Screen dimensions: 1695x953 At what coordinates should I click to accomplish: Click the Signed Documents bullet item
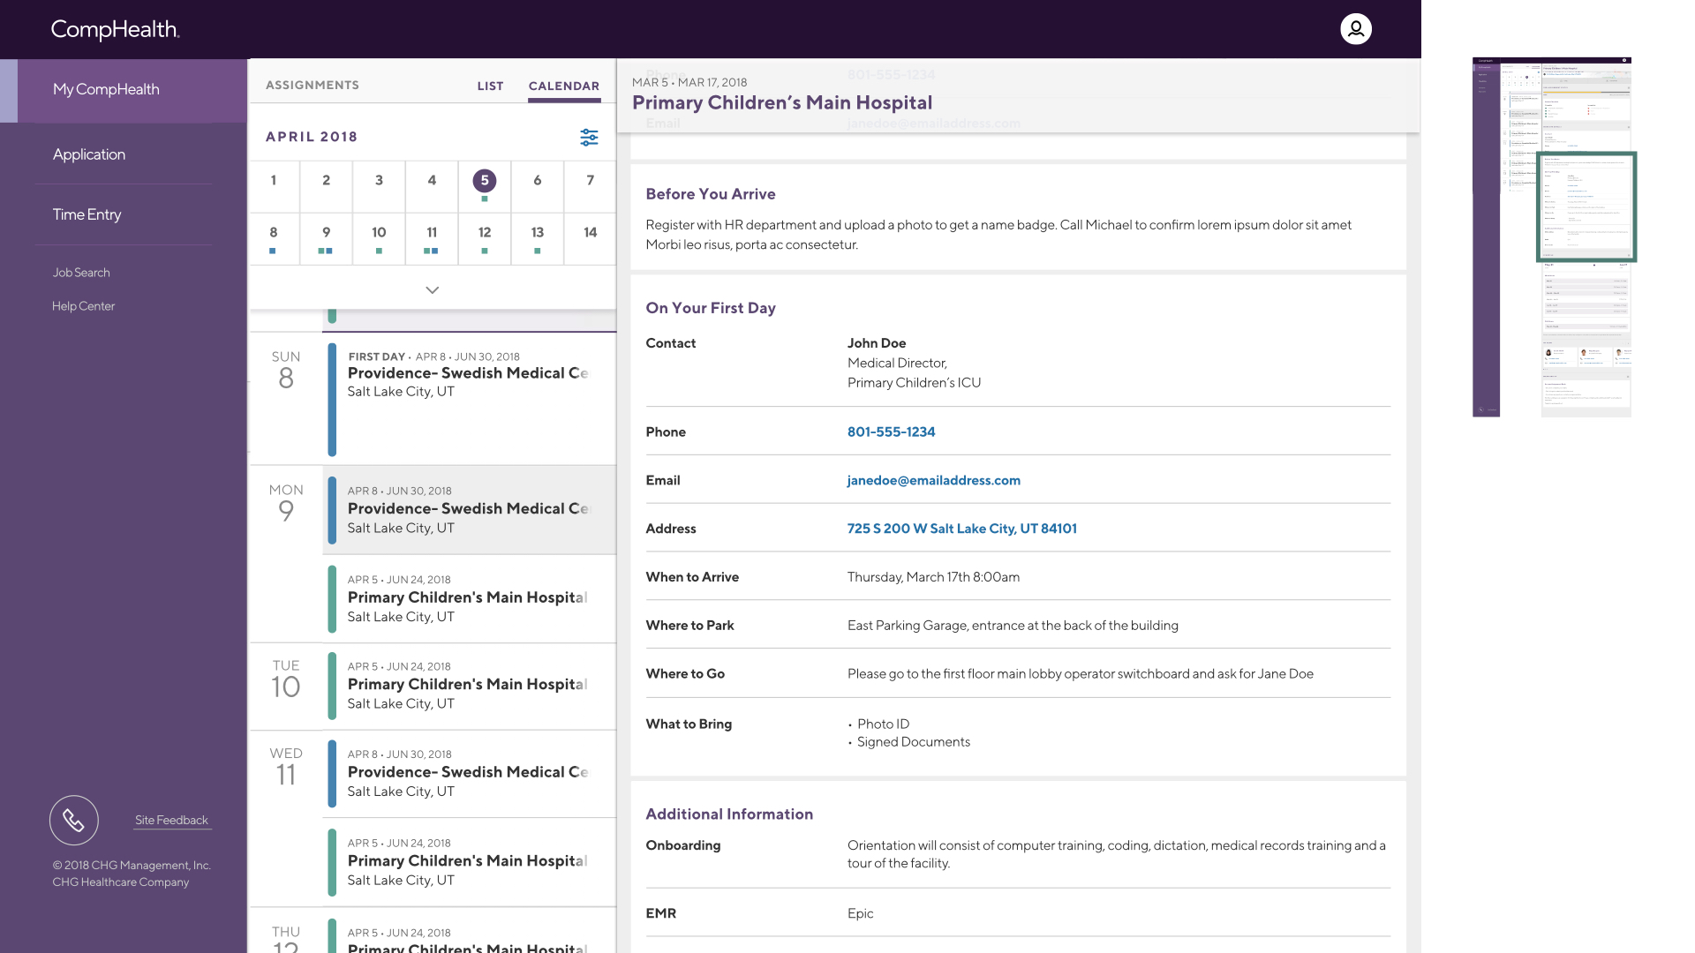[914, 742]
